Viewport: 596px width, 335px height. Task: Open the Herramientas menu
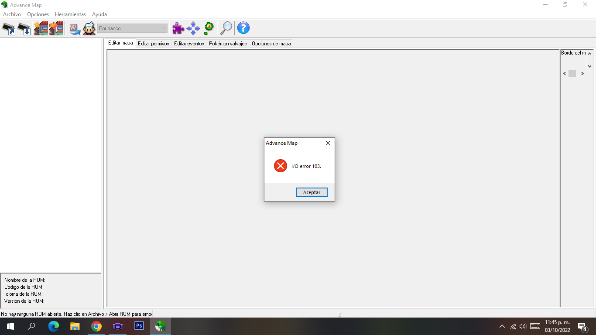point(70,14)
